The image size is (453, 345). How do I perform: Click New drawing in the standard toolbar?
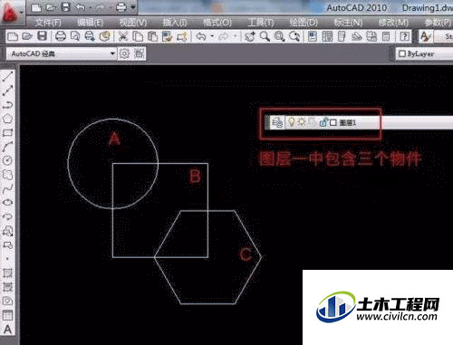(13, 36)
